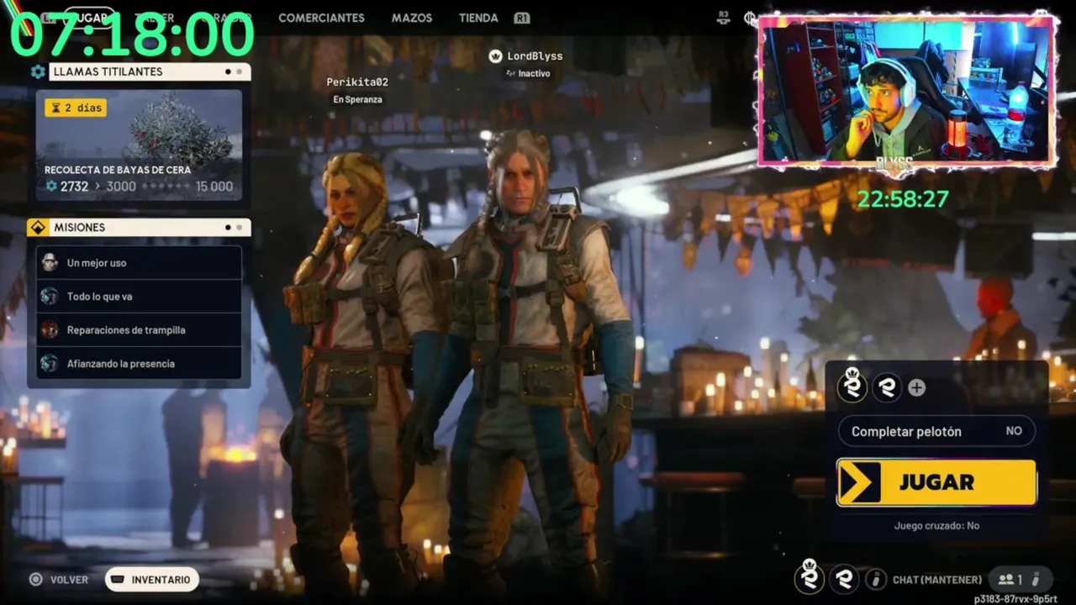Add a squad member with plus icon

click(917, 388)
